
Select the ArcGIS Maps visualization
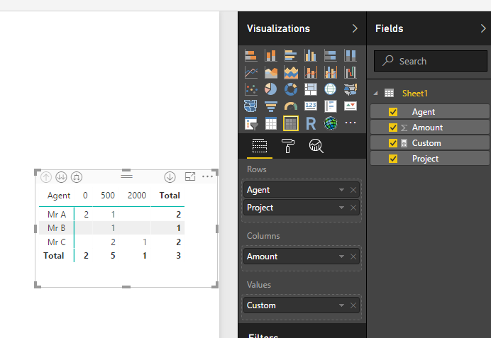tap(331, 123)
